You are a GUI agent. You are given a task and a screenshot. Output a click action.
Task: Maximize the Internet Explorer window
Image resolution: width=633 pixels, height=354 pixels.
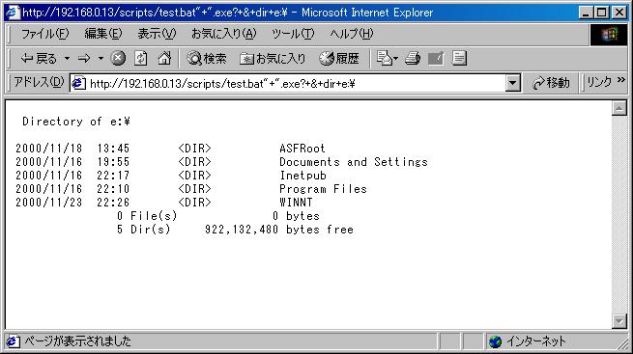coord(601,13)
